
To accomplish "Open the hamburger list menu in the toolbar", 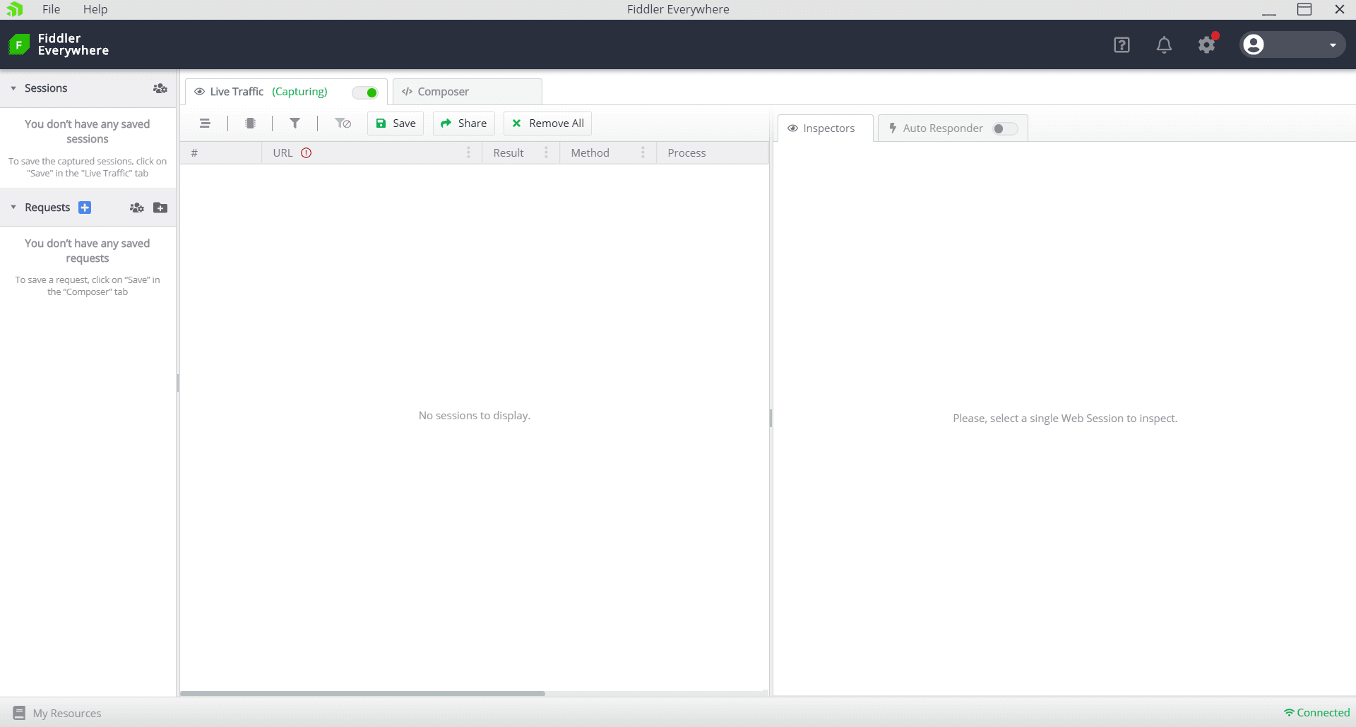I will tap(205, 124).
